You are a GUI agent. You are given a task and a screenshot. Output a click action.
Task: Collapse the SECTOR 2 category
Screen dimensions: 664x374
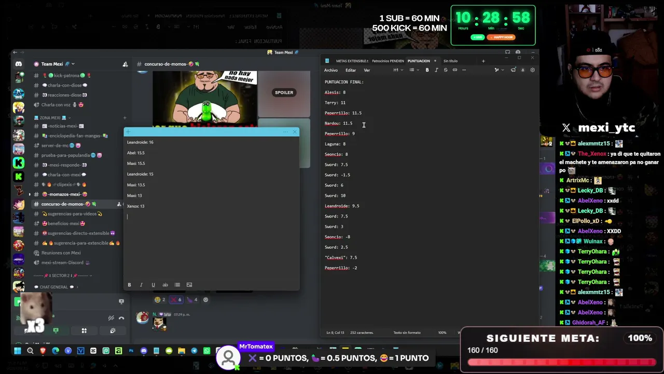(63, 275)
